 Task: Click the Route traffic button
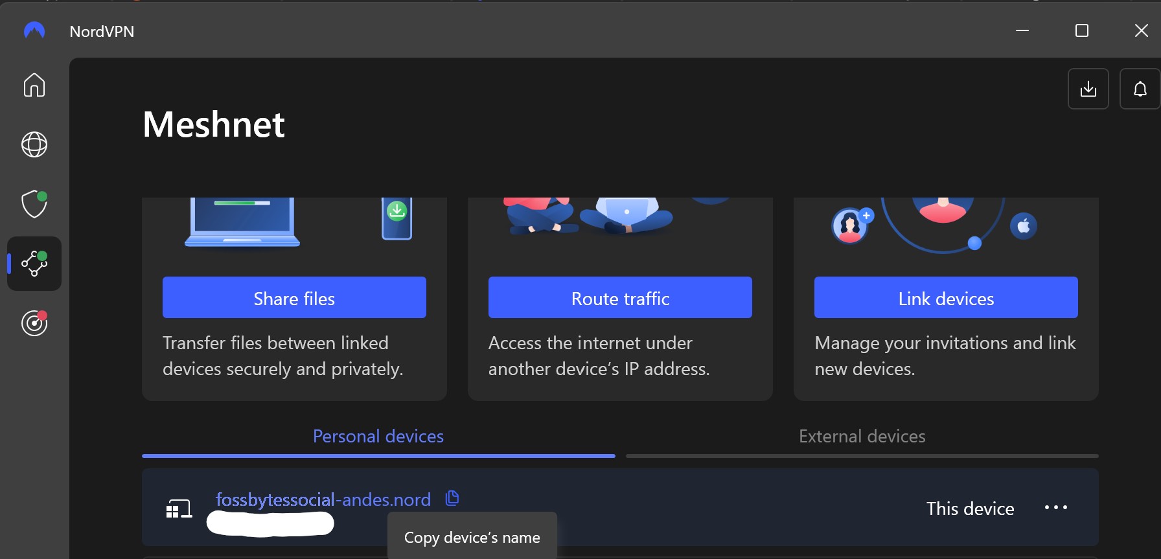click(x=620, y=297)
